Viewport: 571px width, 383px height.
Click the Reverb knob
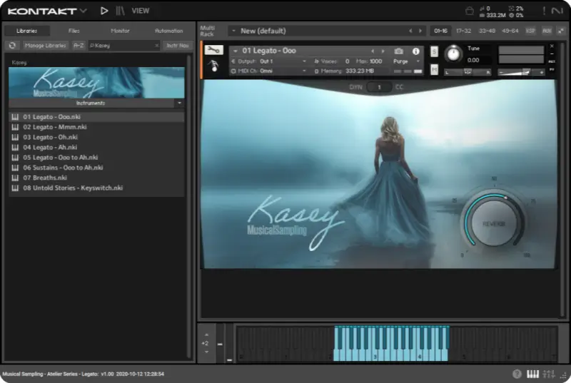(x=493, y=223)
